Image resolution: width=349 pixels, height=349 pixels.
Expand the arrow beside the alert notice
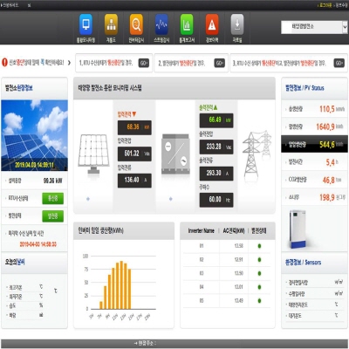[x=69, y=63]
